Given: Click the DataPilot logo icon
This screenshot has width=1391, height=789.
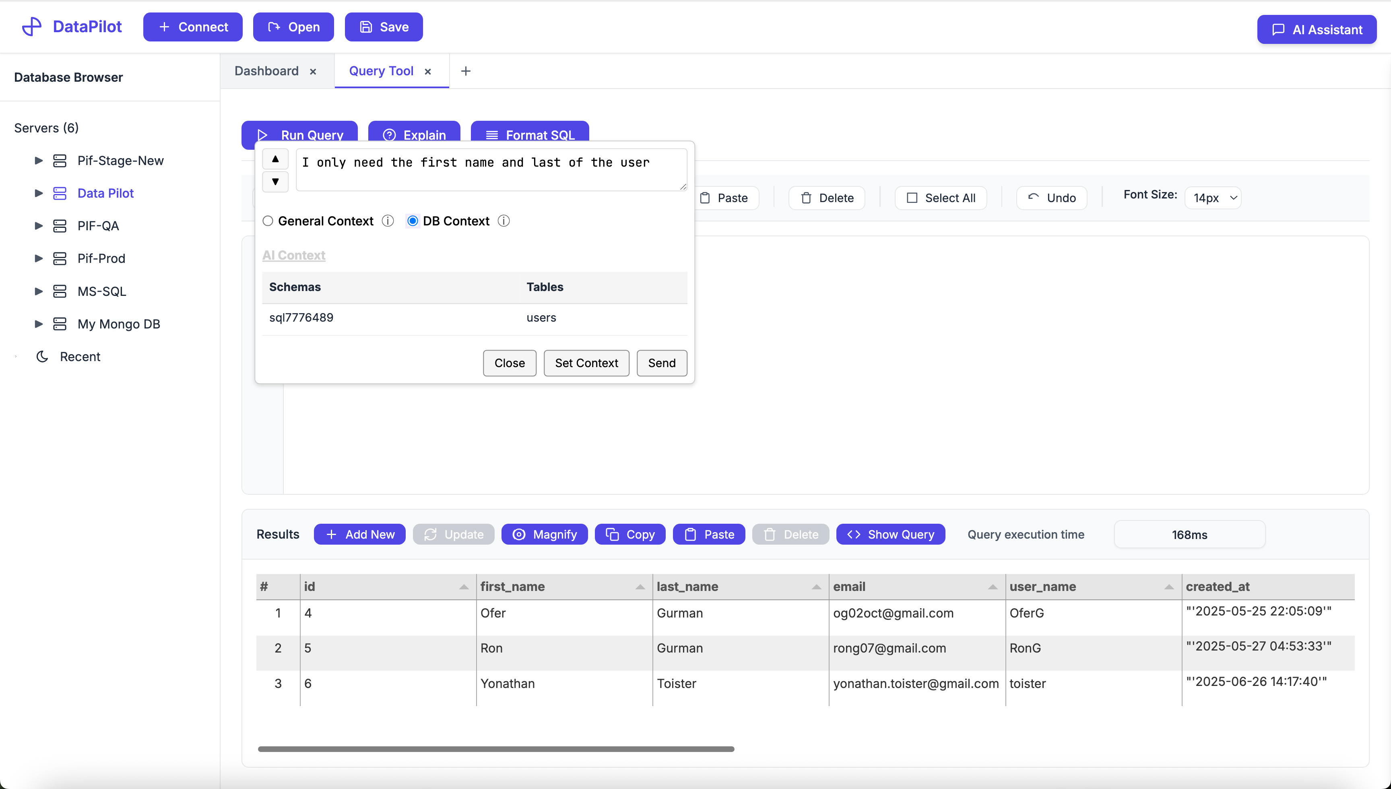Looking at the screenshot, I should click(31, 27).
